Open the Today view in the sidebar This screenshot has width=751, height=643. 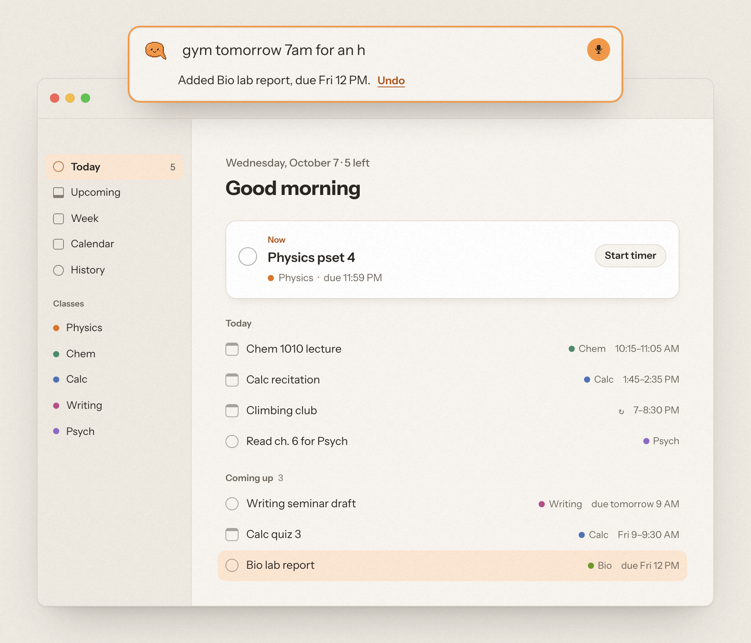coord(114,167)
